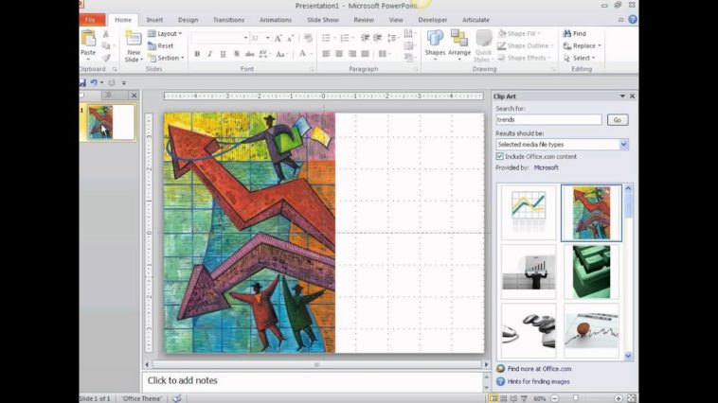Viewport: 718px width, 403px height.
Task: Open Find more at Office.com link
Action: click(x=539, y=368)
